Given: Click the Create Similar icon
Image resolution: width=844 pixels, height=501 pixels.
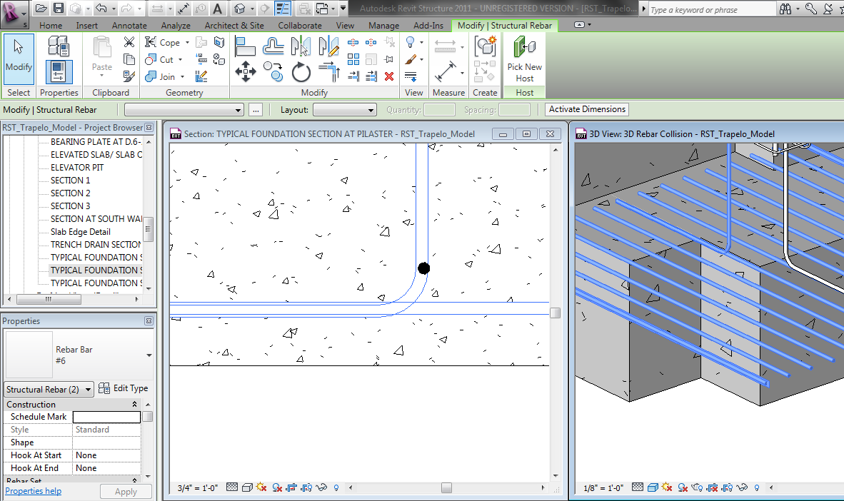Looking at the screenshot, I should (485, 46).
